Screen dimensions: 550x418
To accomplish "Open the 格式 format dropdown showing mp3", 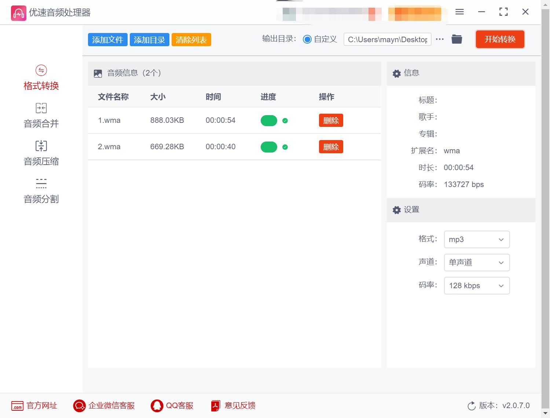I will (x=476, y=239).
